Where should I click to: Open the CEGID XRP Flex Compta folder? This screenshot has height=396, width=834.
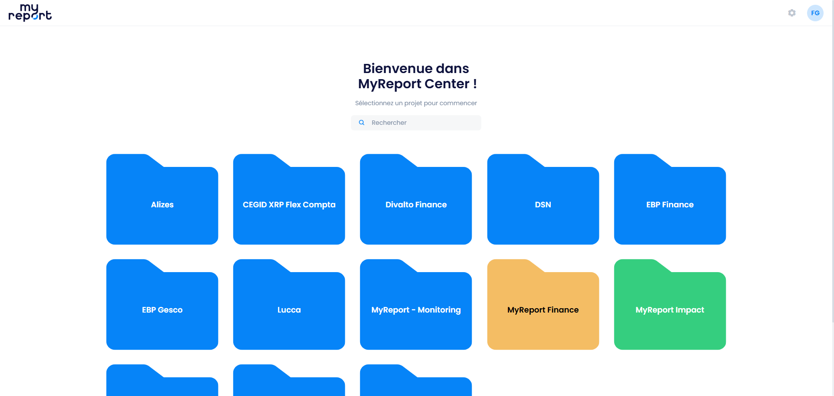289,199
